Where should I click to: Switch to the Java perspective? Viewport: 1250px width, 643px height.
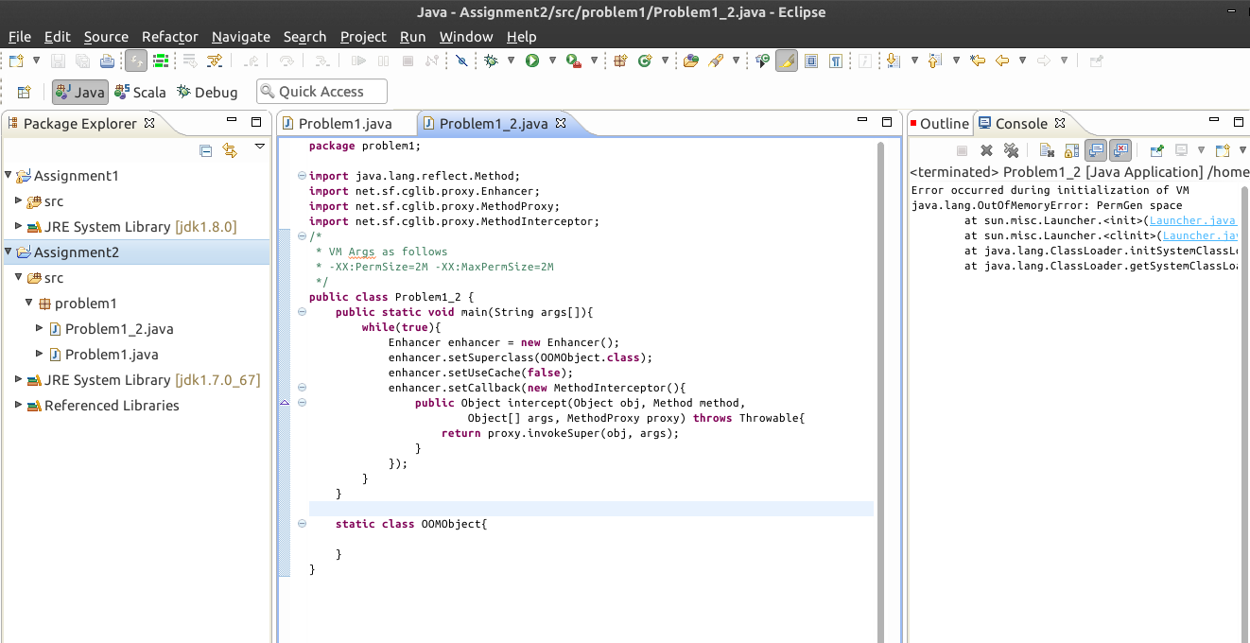[79, 92]
